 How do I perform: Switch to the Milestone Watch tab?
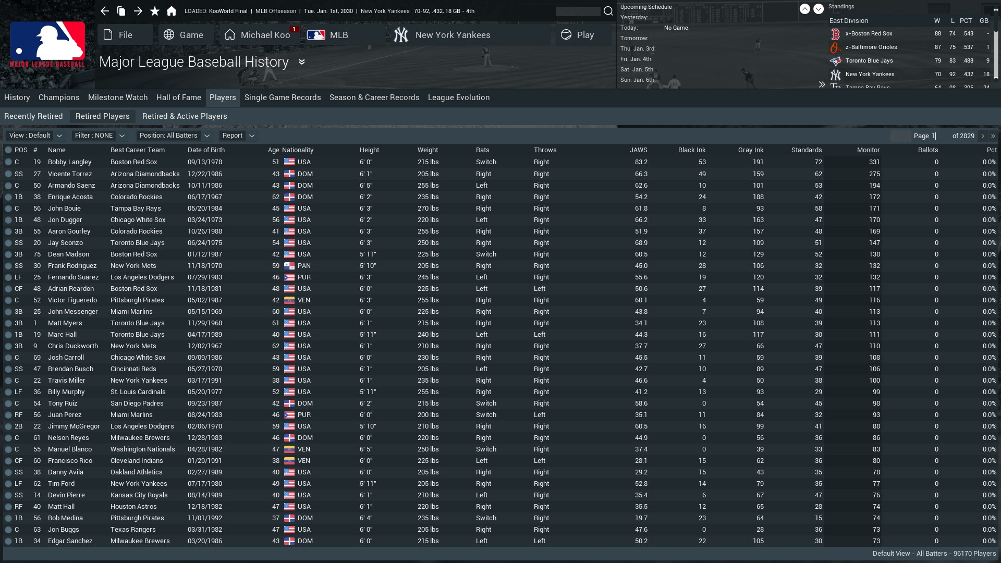click(x=118, y=97)
